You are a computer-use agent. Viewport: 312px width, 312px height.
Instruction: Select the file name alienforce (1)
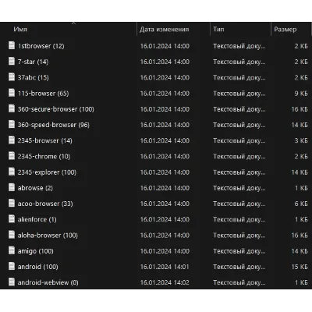tap(37, 219)
